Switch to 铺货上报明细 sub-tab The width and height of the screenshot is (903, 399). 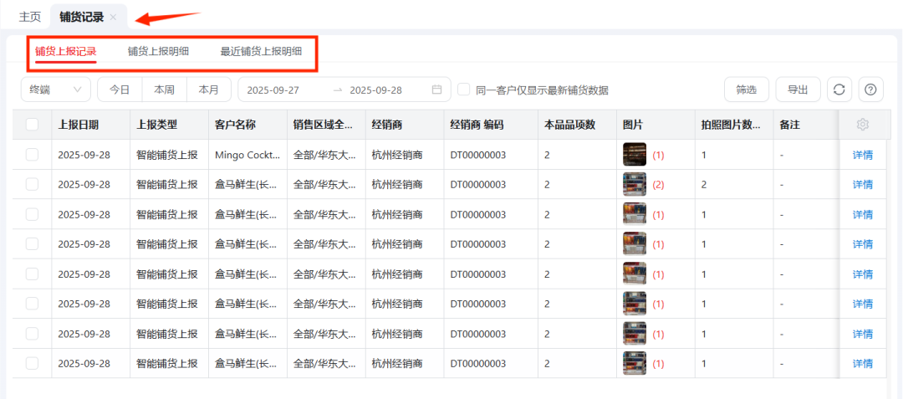[x=158, y=51]
